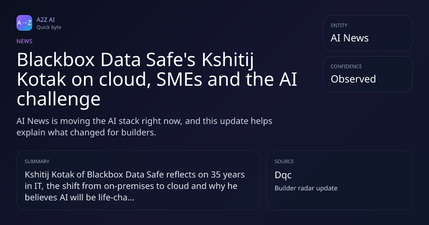Click the AI News entity value
The height and width of the screenshot is (225, 429).
pyautogui.click(x=350, y=38)
